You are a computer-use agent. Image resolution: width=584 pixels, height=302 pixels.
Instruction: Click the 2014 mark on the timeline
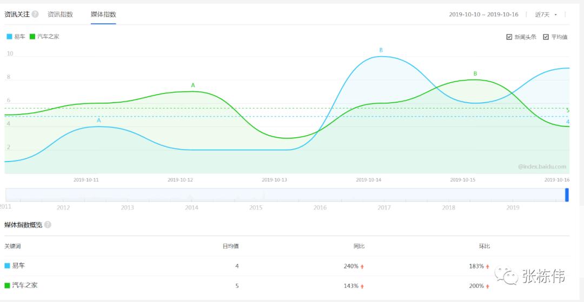tap(191, 207)
